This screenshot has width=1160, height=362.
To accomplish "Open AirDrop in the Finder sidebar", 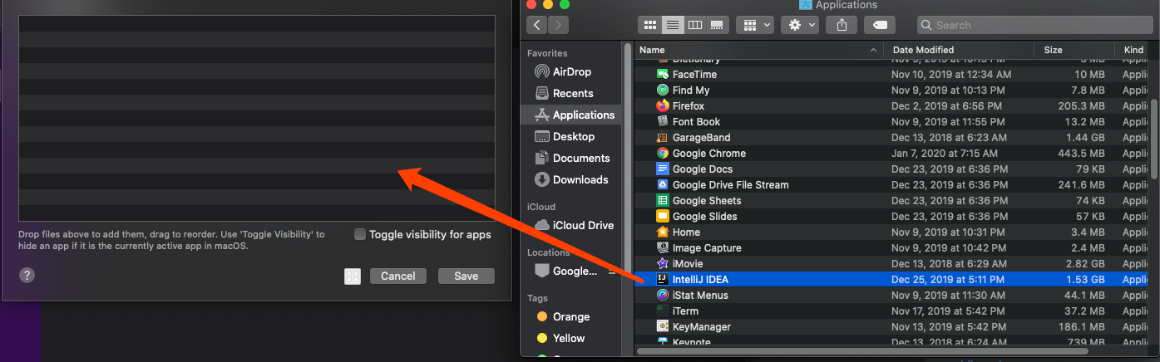I will tap(571, 71).
